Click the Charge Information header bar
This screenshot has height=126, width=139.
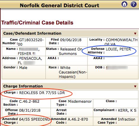(70, 86)
